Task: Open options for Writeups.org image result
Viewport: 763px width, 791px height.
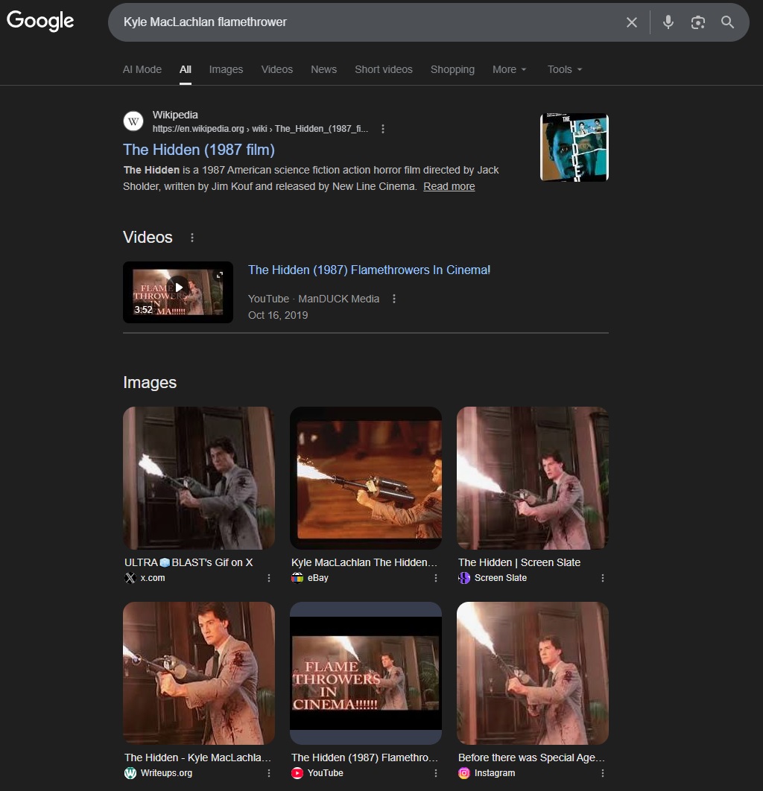Action: tap(268, 773)
